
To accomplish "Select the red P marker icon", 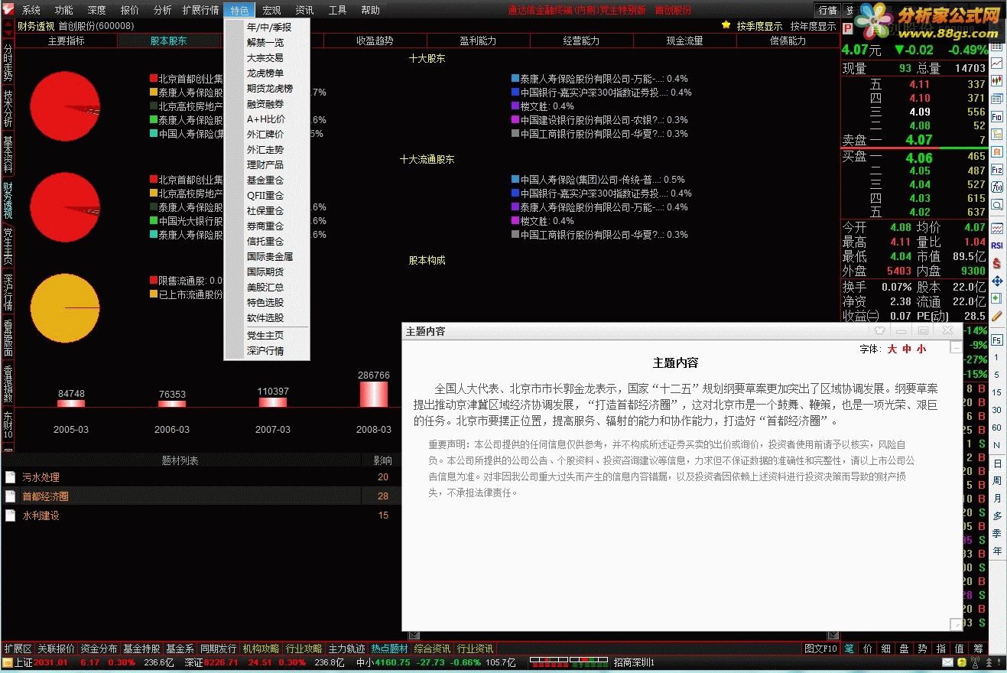I will pyautogui.click(x=847, y=28).
